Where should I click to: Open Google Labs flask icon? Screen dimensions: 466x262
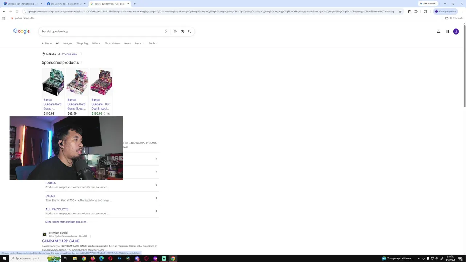click(438, 31)
